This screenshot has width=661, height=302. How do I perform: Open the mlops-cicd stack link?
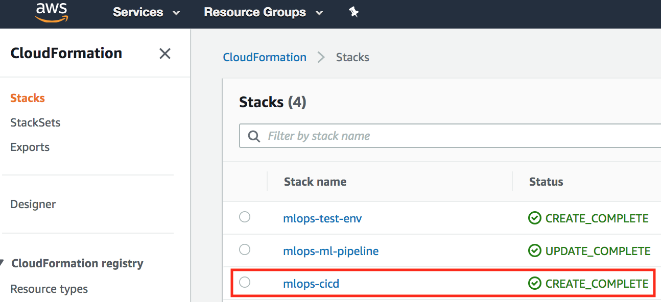(311, 284)
